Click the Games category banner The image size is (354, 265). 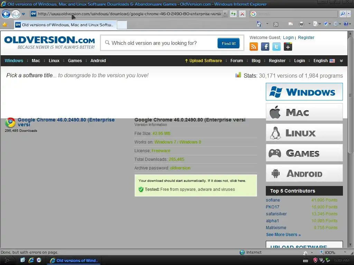pyautogui.click(x=304, y=153)
